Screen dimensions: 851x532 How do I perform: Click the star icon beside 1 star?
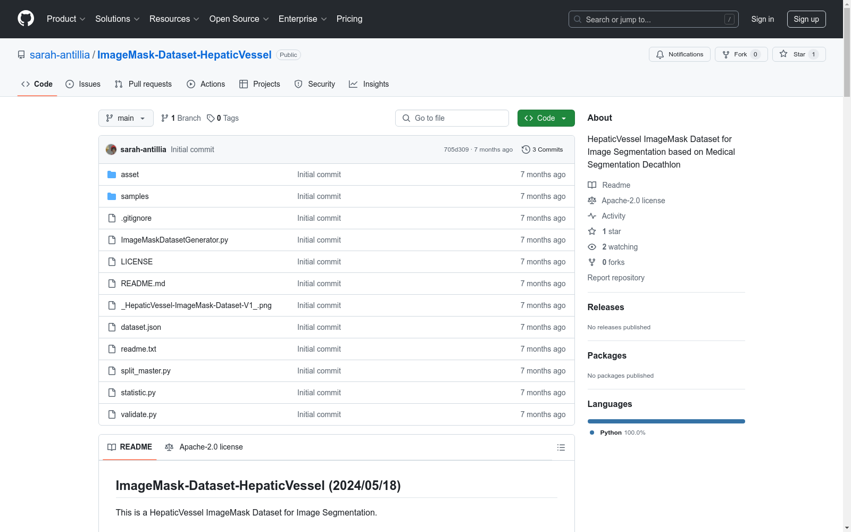(x=592, y=231)
